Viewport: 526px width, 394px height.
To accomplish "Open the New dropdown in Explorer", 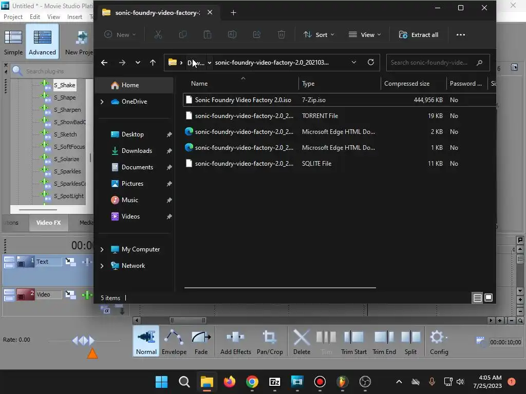I will [120, 34].
